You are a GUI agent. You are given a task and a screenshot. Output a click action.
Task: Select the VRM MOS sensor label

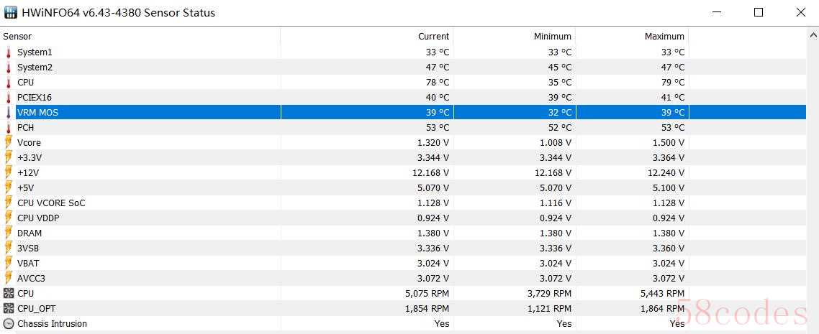37,113
